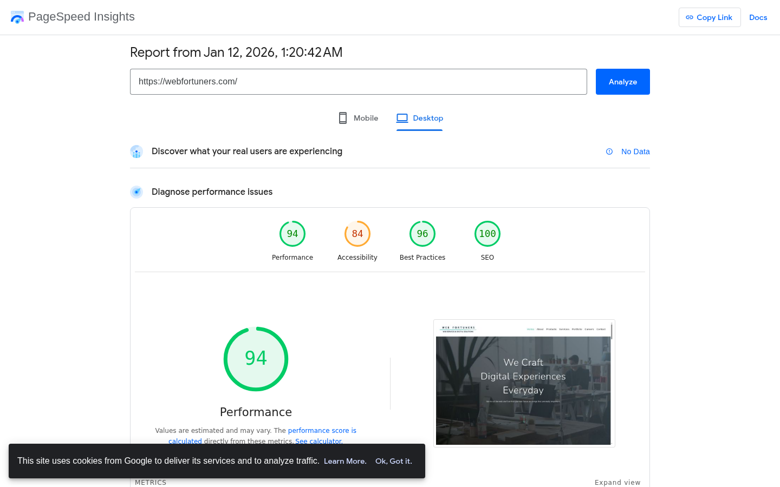Screen dimensions: 780x487
Task: Open the No Data details
Action: tap(635, 152)
